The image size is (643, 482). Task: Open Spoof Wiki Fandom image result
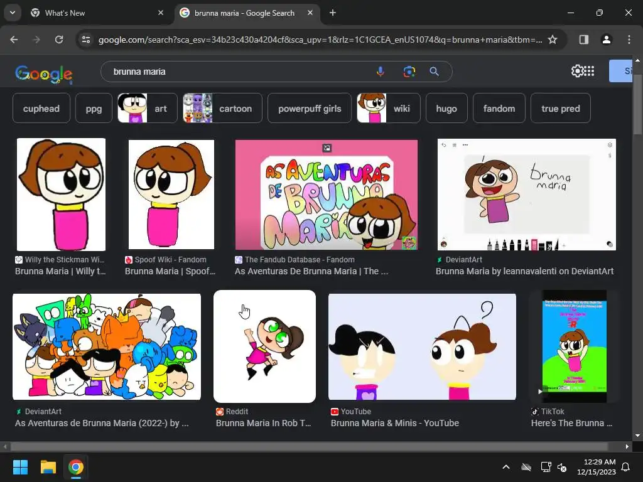coord(171,195)
